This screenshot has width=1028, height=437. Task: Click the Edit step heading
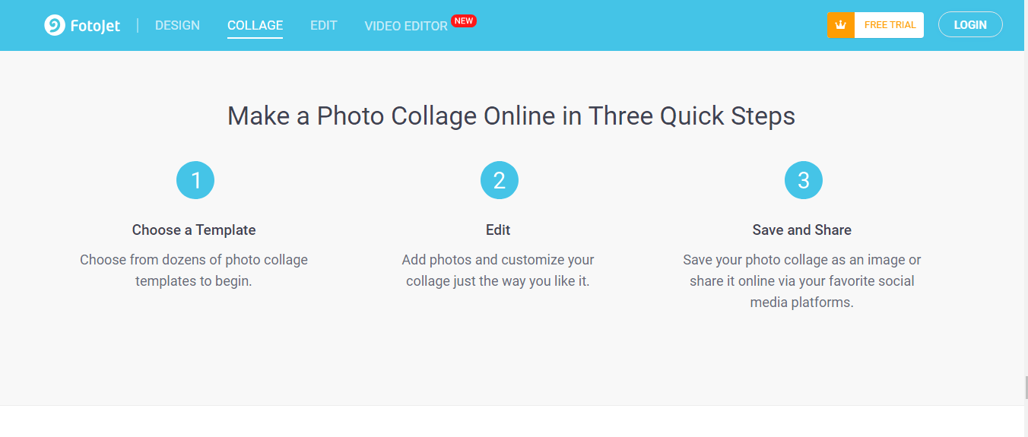(498, 230)
